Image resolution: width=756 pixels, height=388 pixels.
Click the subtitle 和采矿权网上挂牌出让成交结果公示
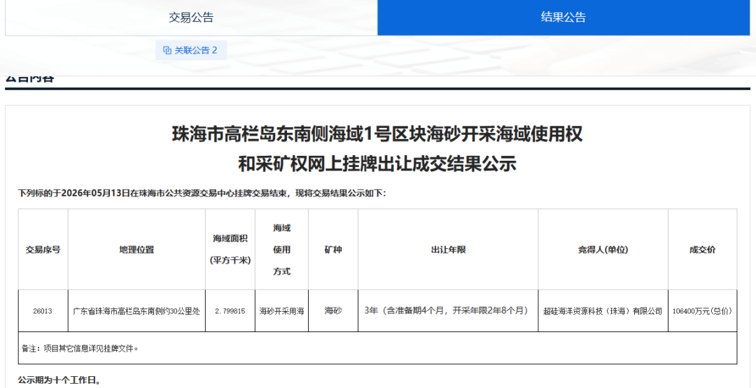[x=377, y=164]
